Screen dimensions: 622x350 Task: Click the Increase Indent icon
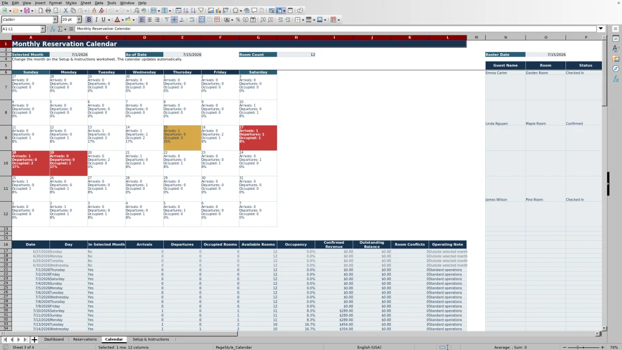(x=280, y=20)
